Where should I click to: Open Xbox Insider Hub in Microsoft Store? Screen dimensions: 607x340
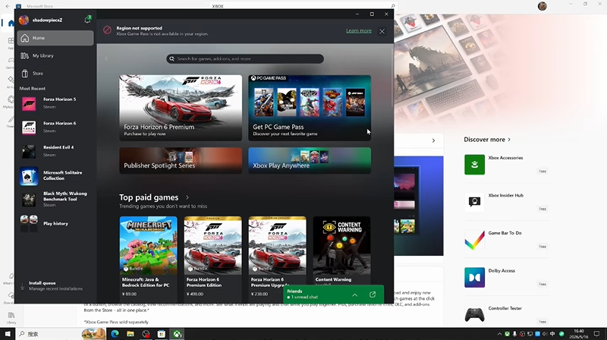[507, 202]
